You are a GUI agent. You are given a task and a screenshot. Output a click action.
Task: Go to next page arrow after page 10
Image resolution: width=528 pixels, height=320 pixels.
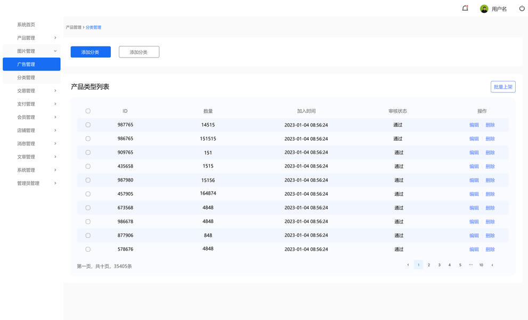coord(492,265)
